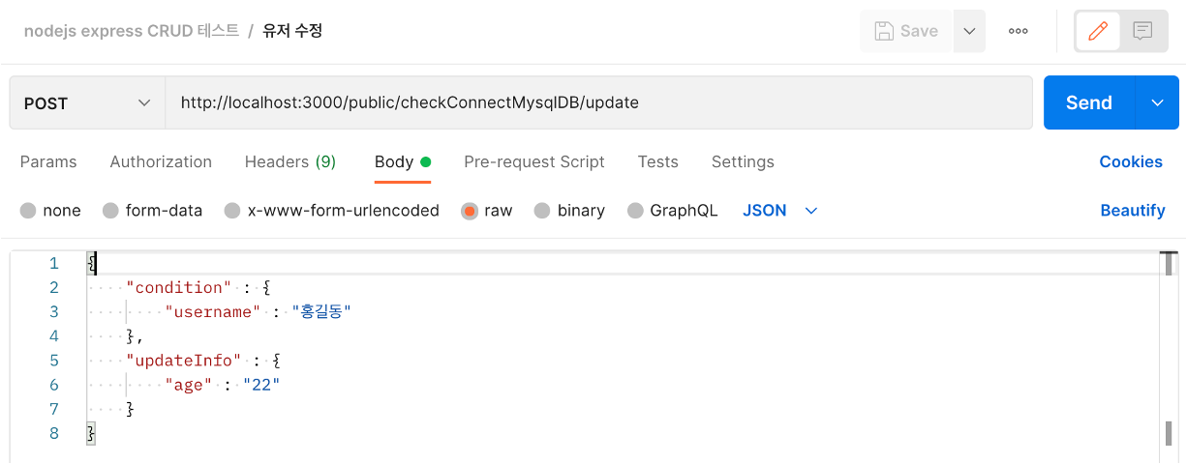Select the none body radio option

[x=28, y=211]
